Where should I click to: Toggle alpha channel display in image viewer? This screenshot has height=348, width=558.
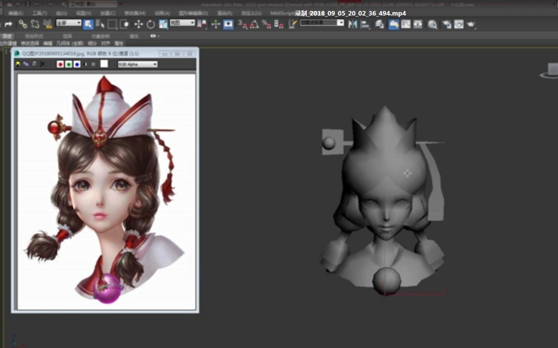click(x=85, y=64)
